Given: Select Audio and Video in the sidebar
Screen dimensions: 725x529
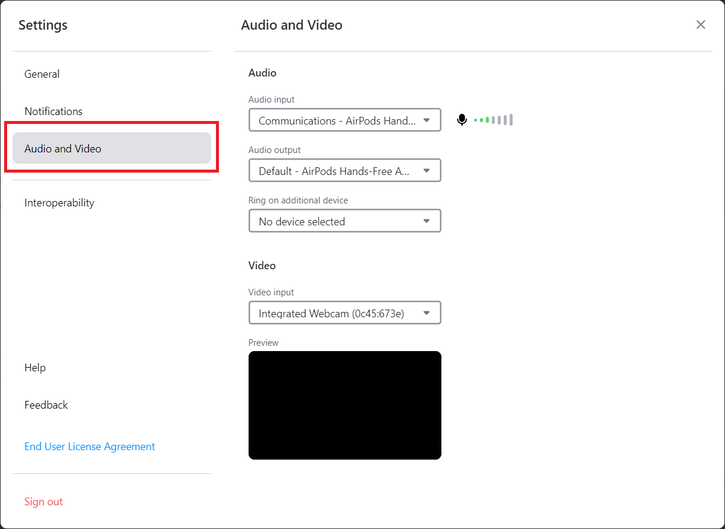Looking at the screenshot, I should (112, 148).
